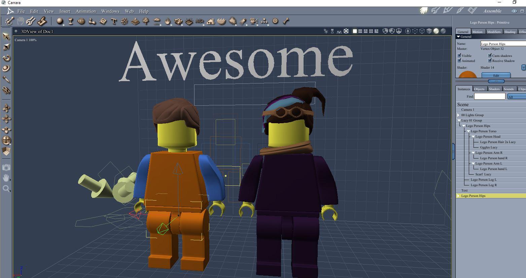Switch to the Motion tab
Screen dimensions: 526x278
point(477,32)
